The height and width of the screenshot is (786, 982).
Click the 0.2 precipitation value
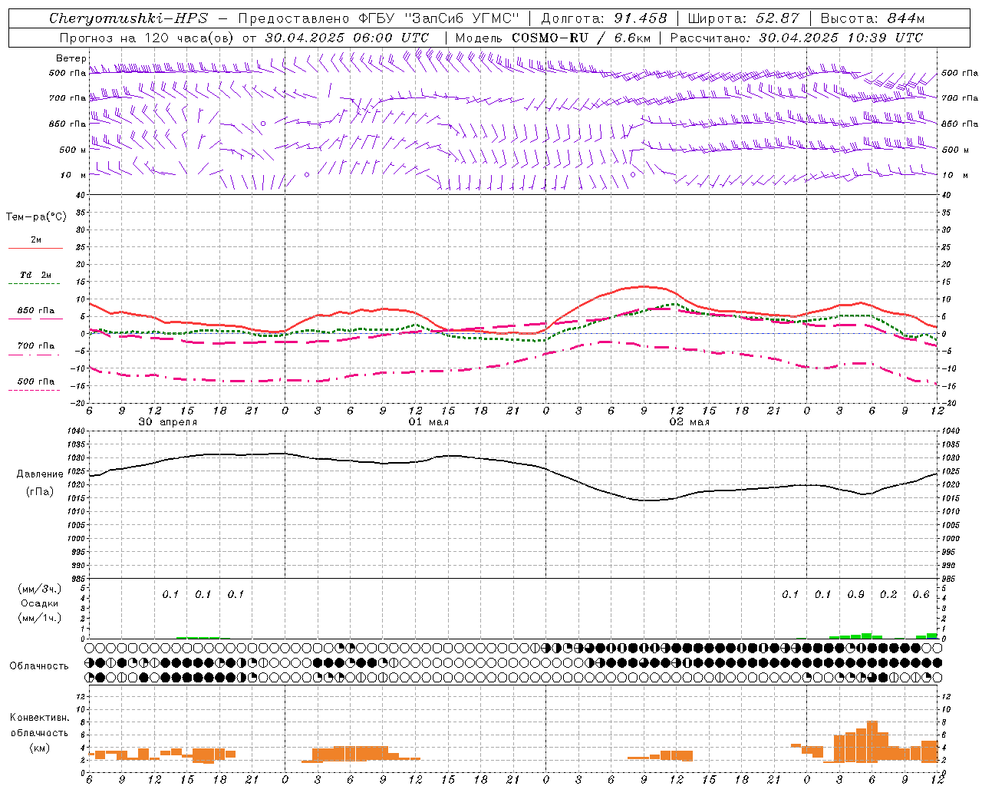[x=888, y=594]
